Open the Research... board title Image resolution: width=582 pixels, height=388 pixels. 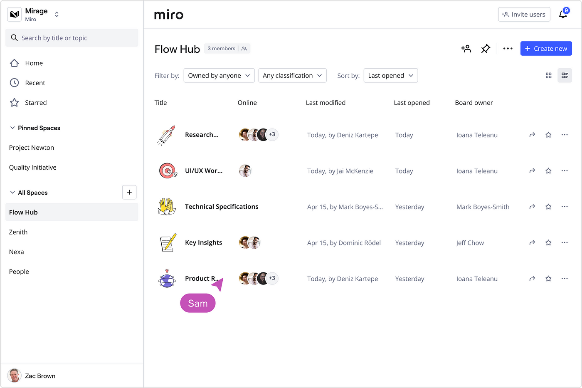tap(202, 135)
